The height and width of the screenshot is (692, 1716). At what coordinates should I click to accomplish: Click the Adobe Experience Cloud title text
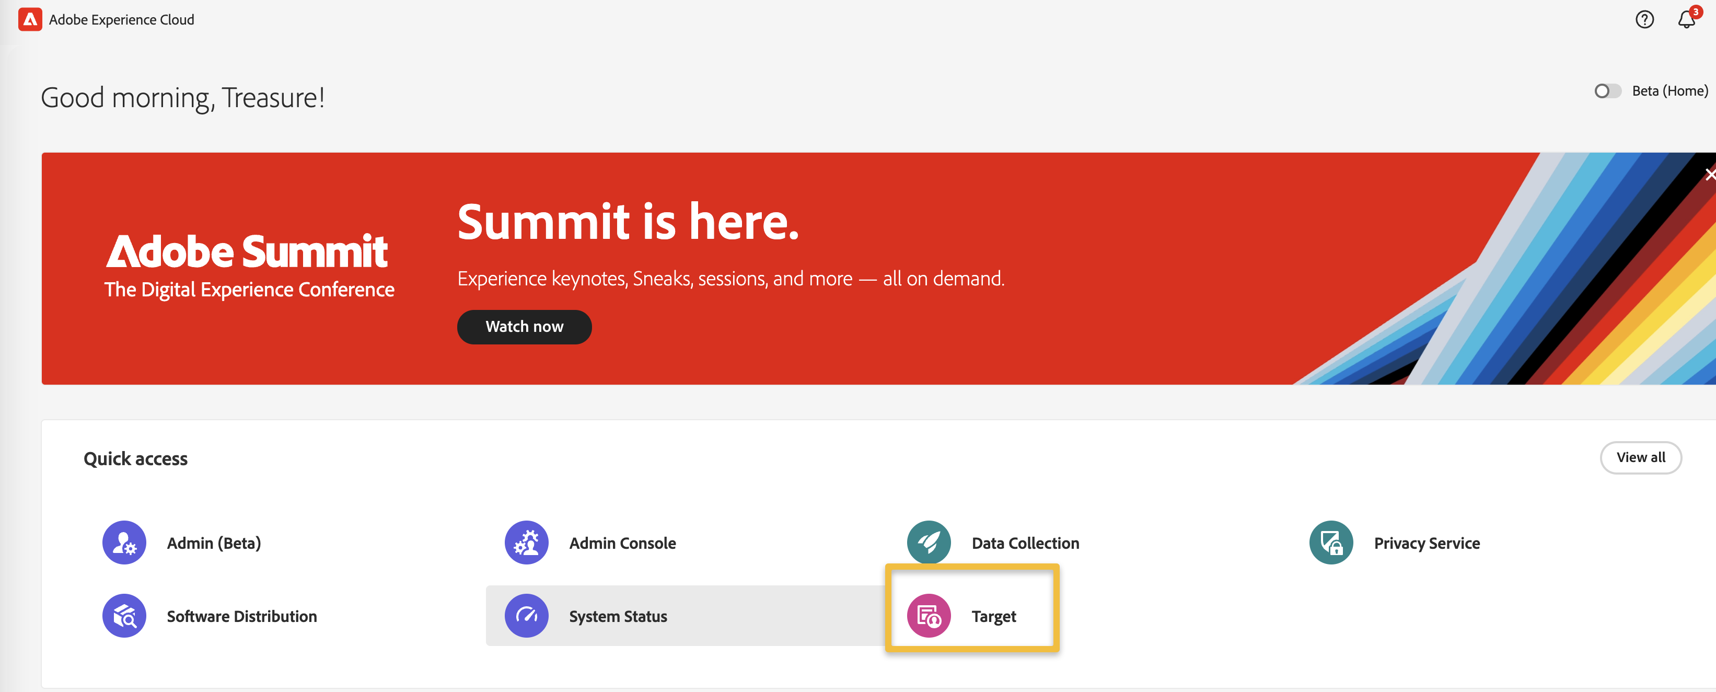point(121,19)
